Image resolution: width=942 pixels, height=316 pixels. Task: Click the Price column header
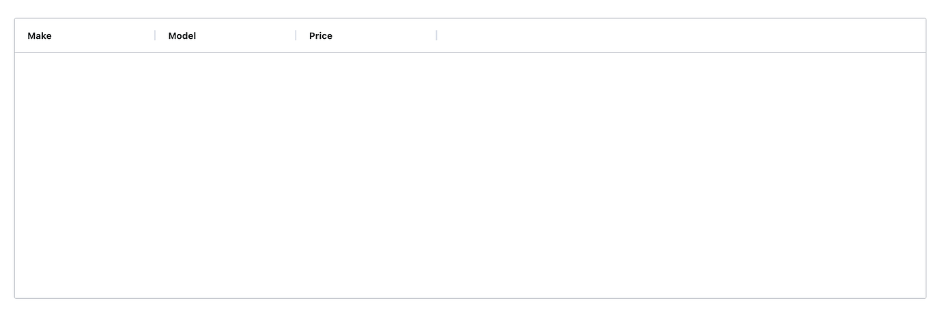(x=365, y=35)
